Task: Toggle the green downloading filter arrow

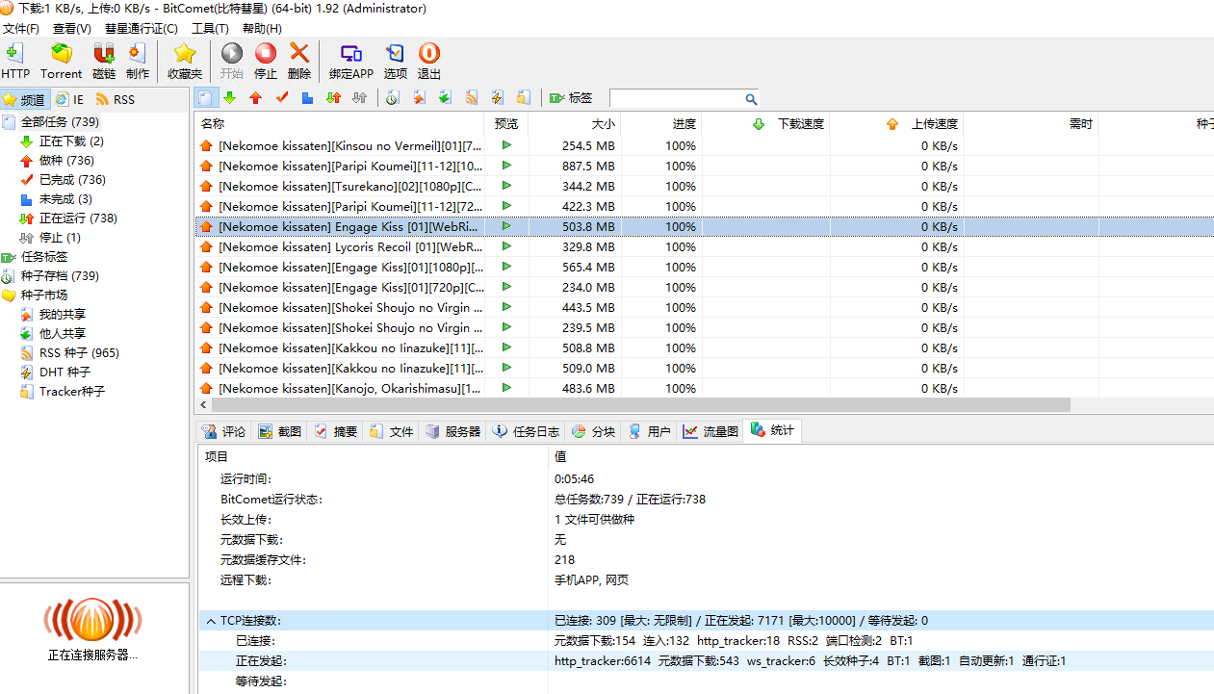Action: click(230, 97)
